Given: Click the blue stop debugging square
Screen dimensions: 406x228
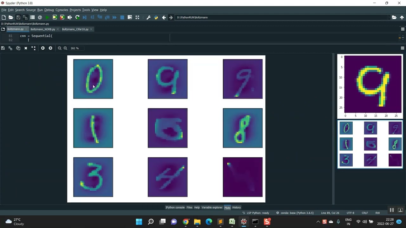Looking at the screenshot, I should (x=122, y=17).
